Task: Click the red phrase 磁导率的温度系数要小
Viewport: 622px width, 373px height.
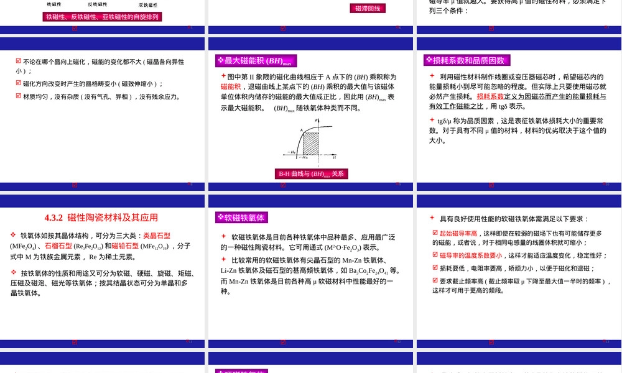Action: point(471,256)
